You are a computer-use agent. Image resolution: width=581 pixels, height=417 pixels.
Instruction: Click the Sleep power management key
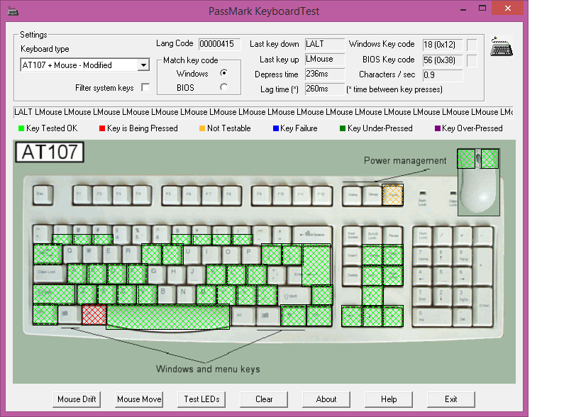point(372,195)
